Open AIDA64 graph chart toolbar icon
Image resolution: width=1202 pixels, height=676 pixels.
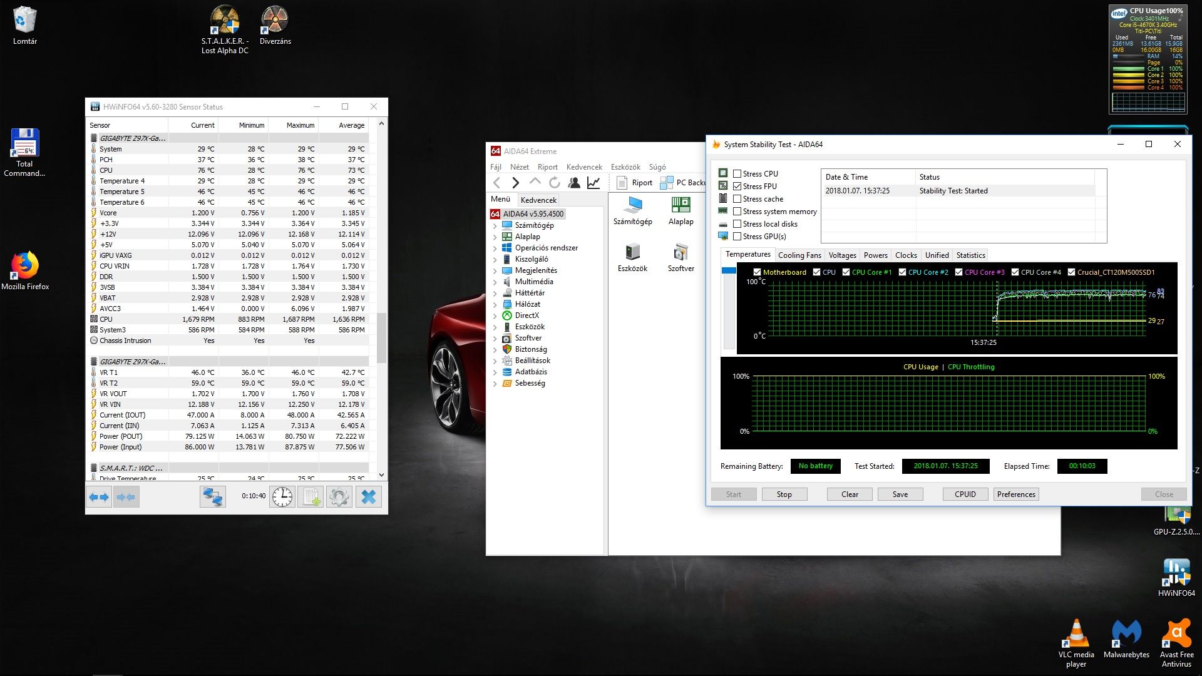click(593, 183)
